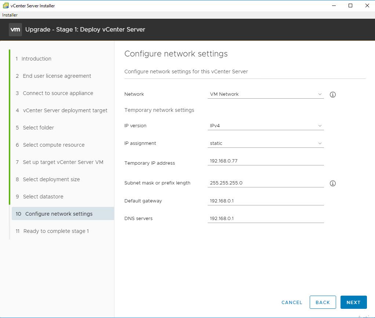Viewport: 375px width, 318px height.
Task: Click the Subnet mask or prefix length label
Action: [x=157, y=183]
